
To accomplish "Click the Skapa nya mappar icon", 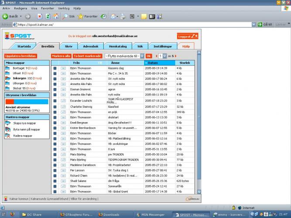I will click(9, 123).
